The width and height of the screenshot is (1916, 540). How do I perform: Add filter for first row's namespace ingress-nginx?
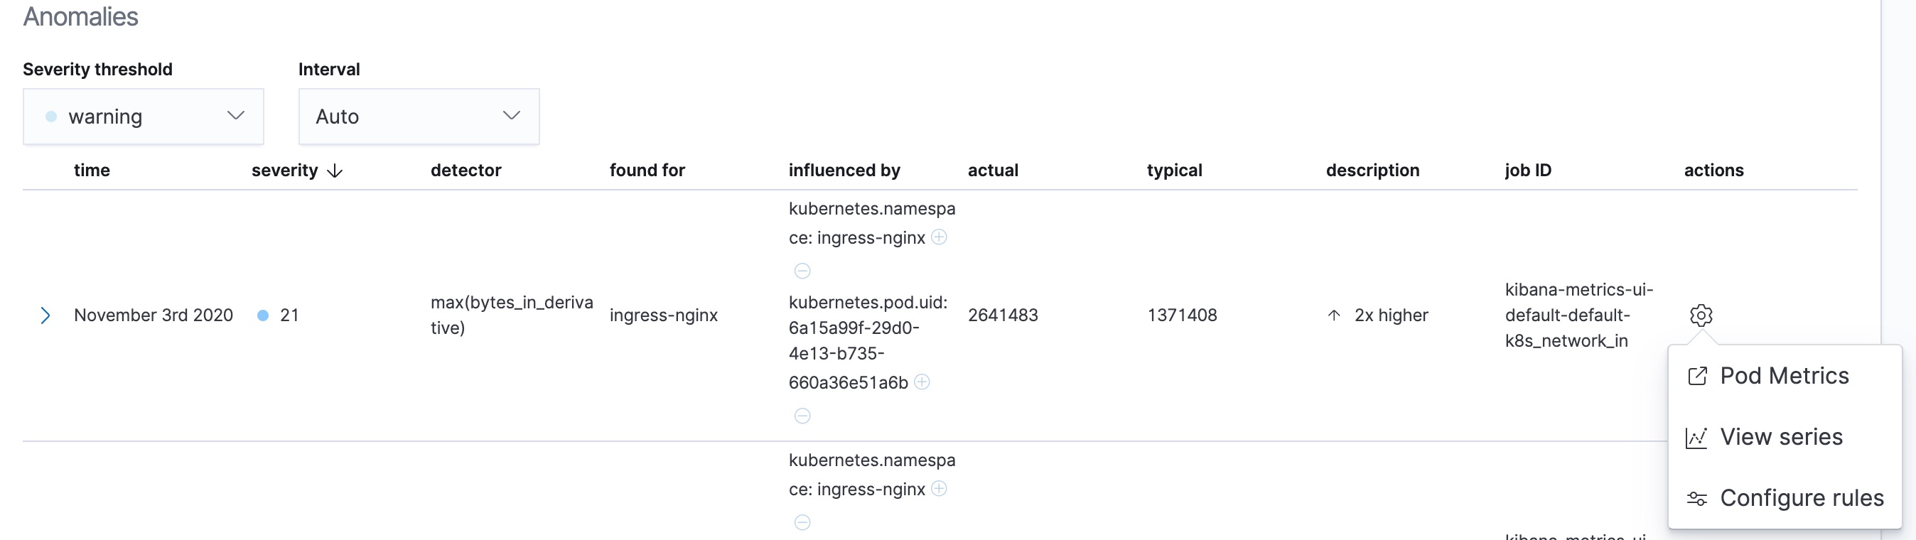click(940, 237)
